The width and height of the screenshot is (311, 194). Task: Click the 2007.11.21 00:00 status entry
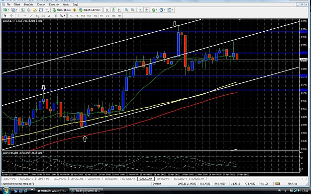point(187,184)
